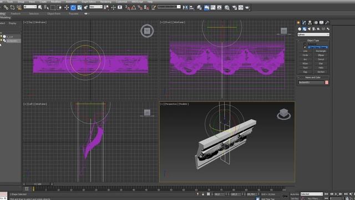Click Select and Manipulate icon
The image size is (355, 200).
tap(113, 7)
